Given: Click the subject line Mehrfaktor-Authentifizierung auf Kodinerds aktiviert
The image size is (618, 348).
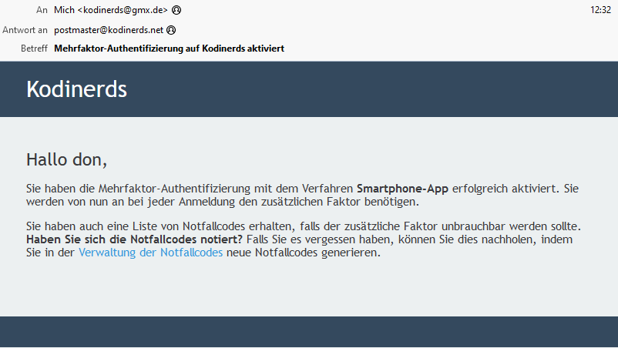Looking at the screenshot, I should 169,49.
